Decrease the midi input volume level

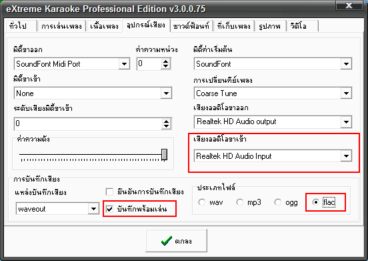click(167, 126)
